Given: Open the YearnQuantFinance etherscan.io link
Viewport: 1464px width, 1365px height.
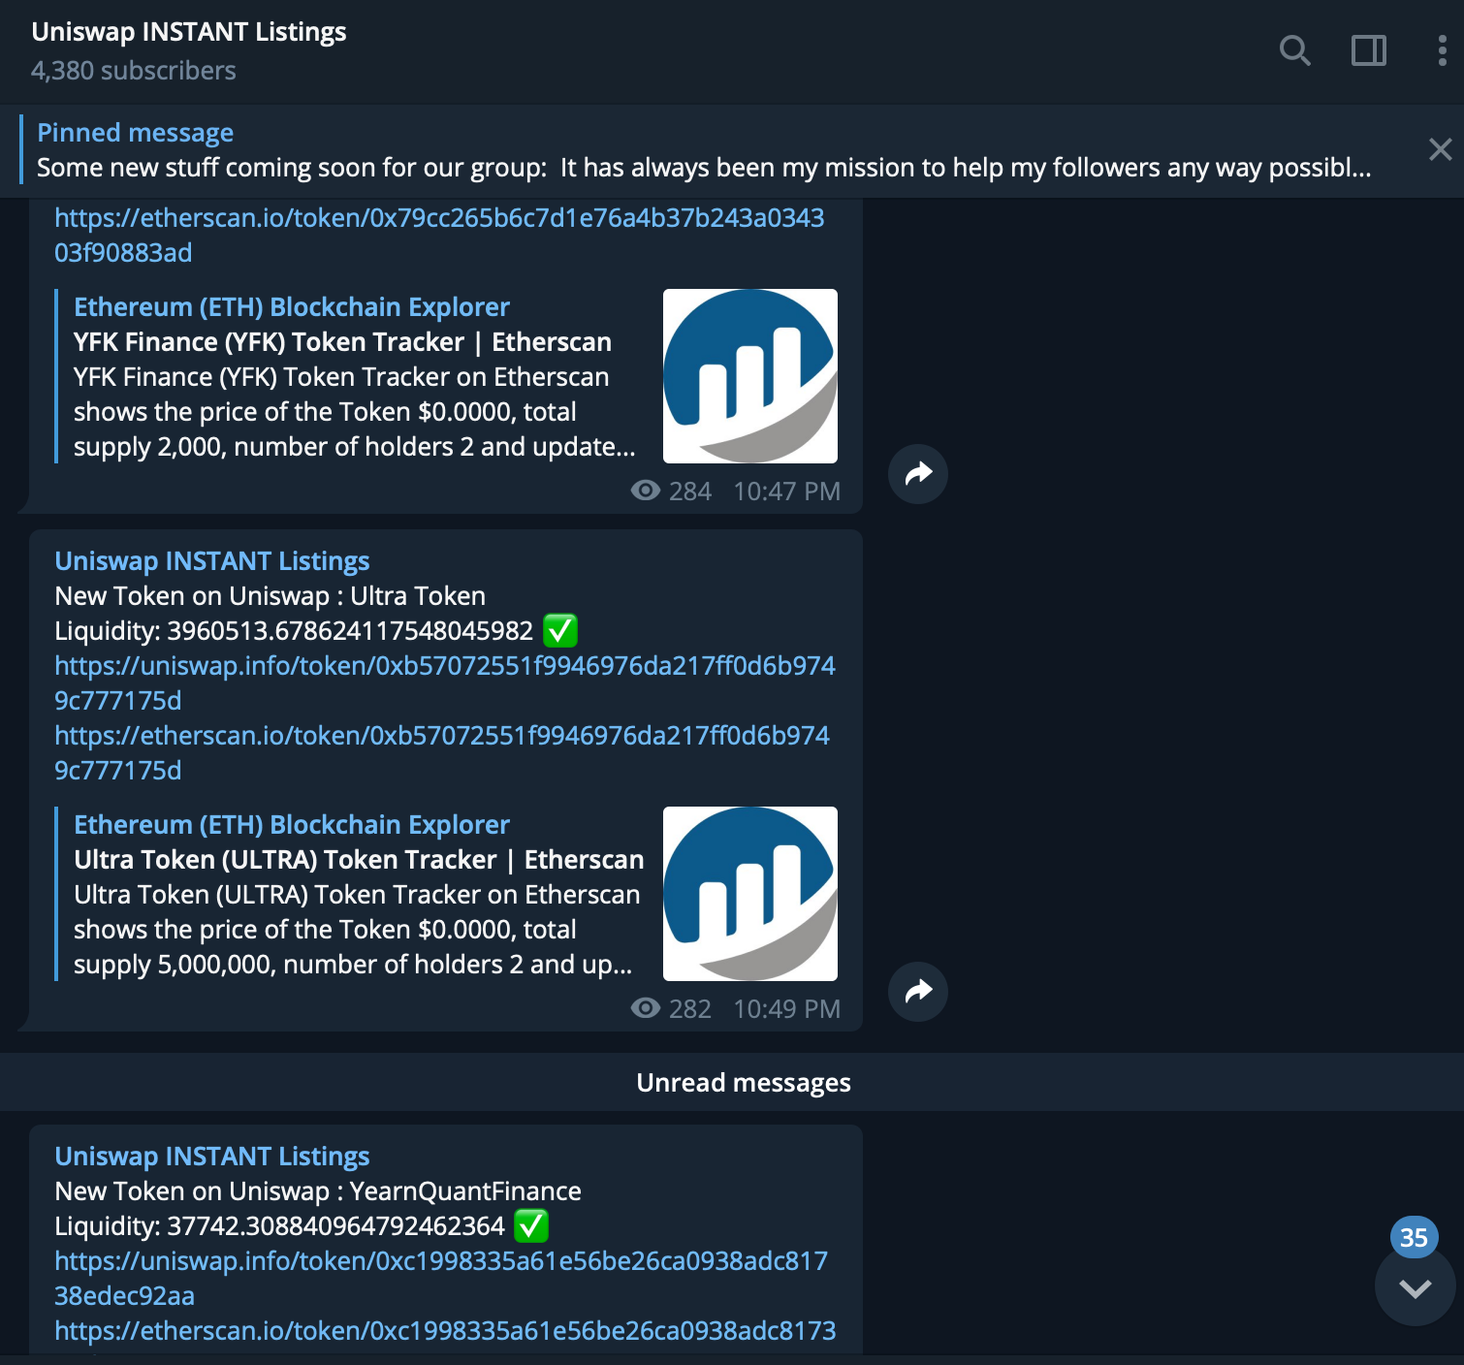Looking at the screenshot, I should tap(445, 1331).
